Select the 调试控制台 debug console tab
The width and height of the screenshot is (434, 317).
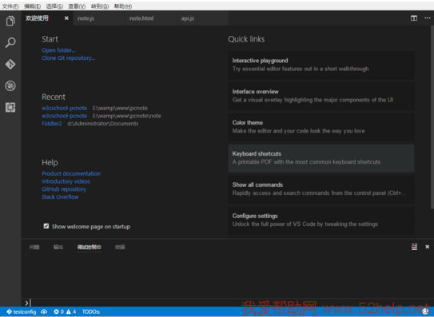[x=90, y=247]
